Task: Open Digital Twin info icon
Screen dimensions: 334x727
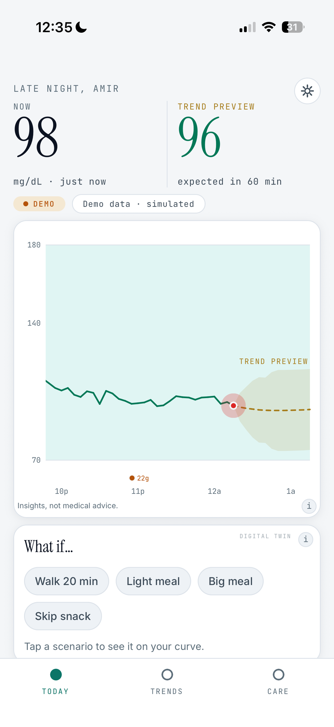Action: pyautogui.click(x=306, y=539)
